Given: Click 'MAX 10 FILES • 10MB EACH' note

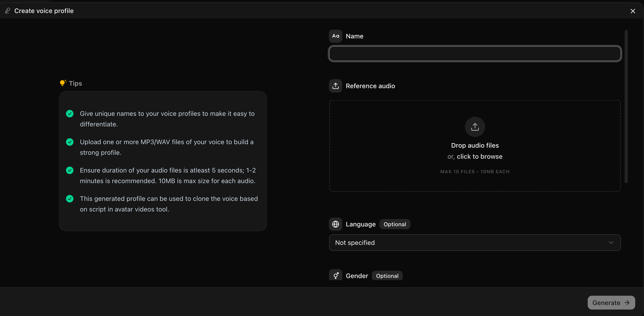Looking at the screenshot, I should 475,172.
